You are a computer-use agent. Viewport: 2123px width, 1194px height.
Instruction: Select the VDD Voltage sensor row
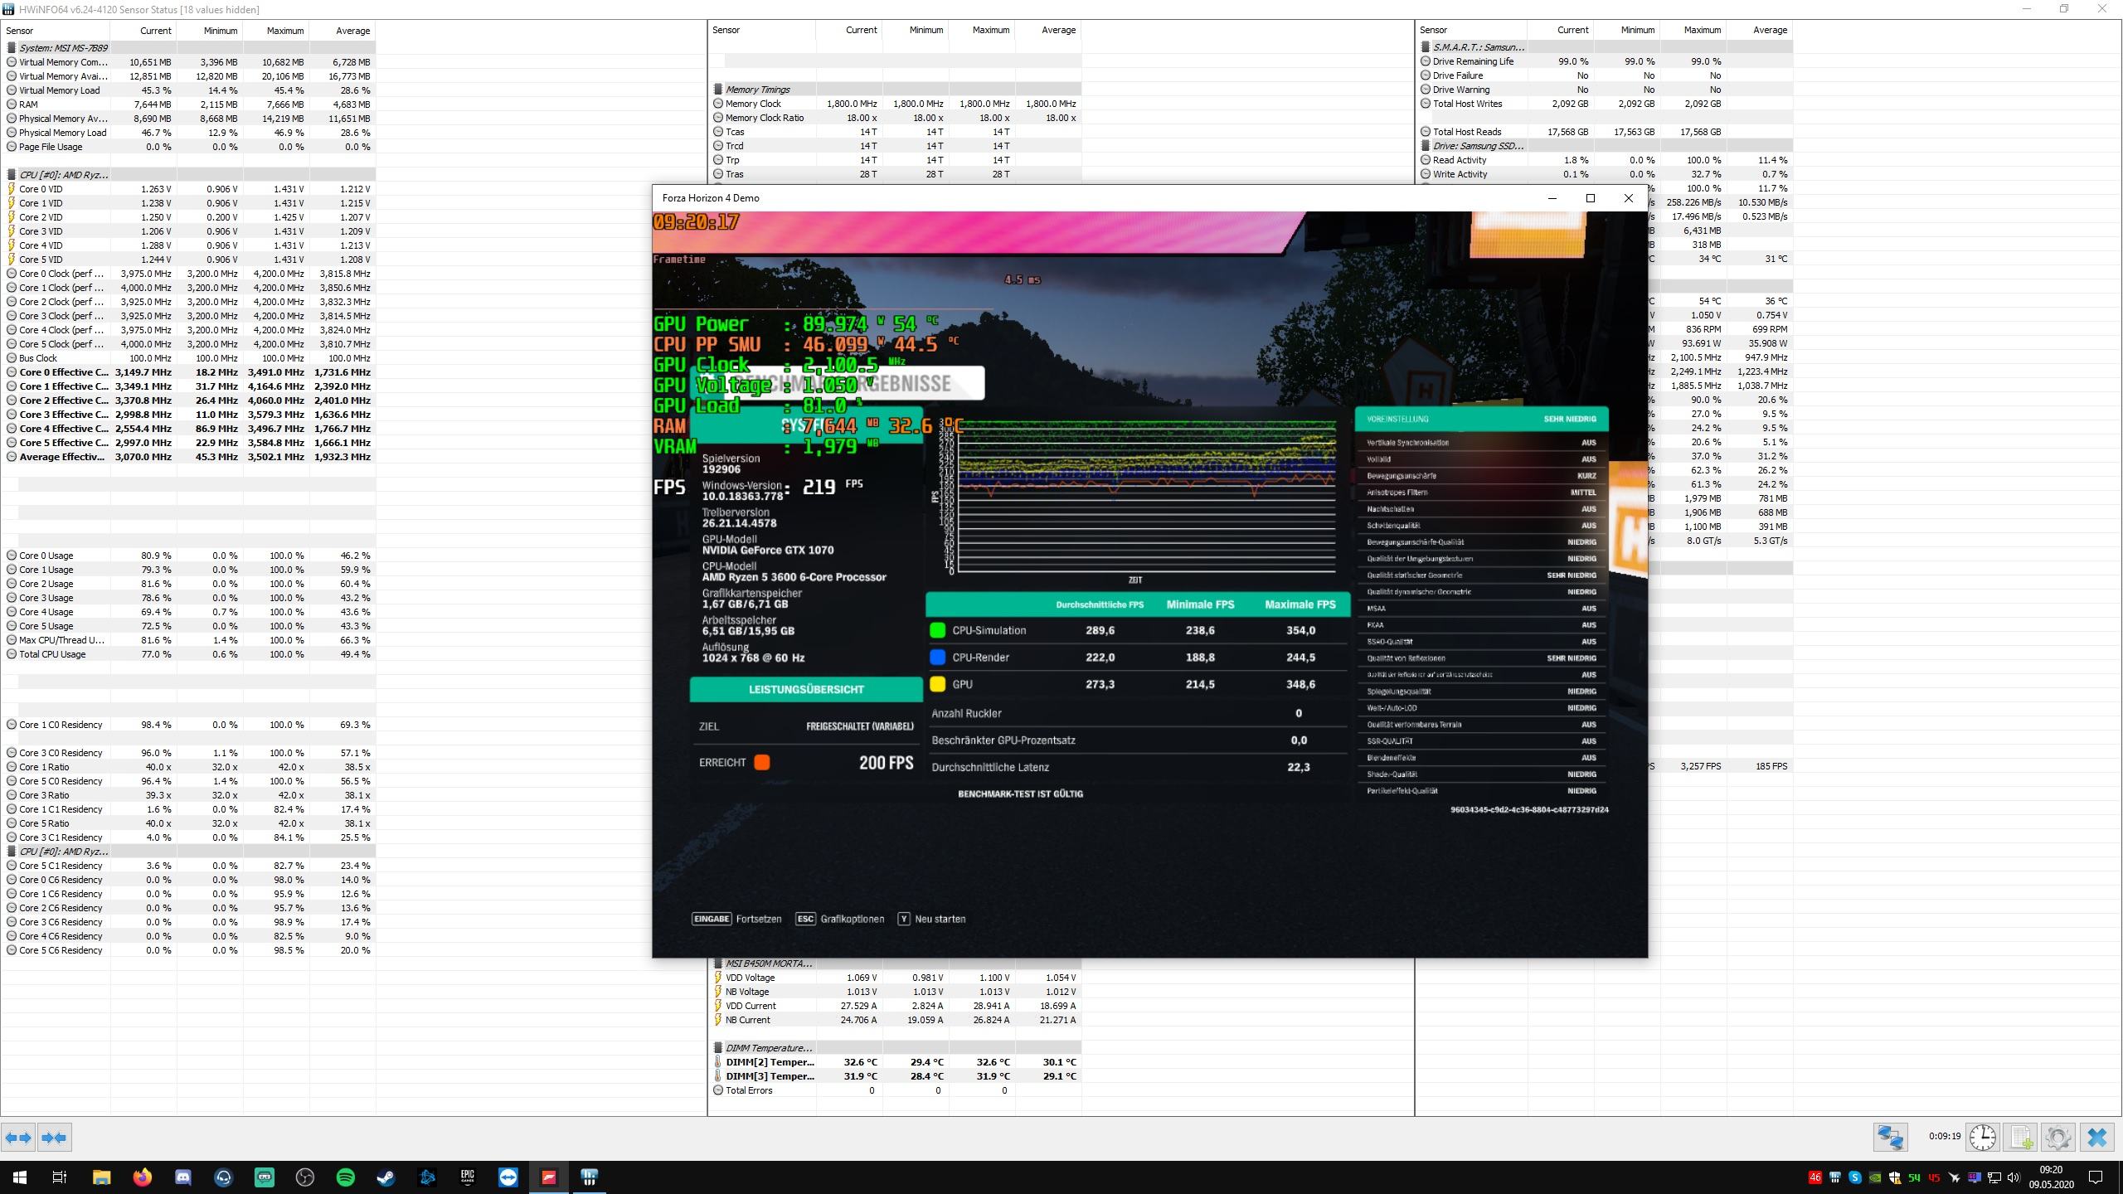(896, 978)
